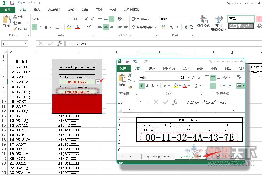Open the 文件 File tab in main window

point(8,10)
